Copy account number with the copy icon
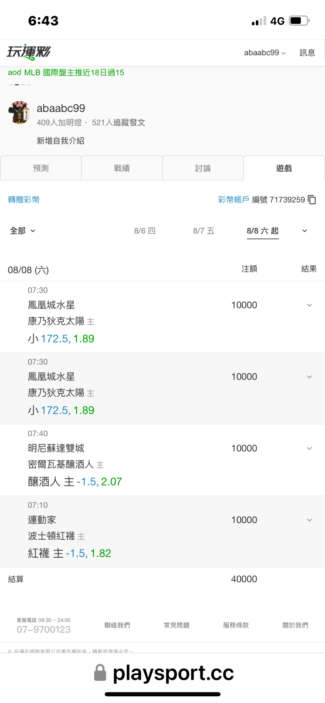This screenshot has width=325, height=703. [312, 200]
